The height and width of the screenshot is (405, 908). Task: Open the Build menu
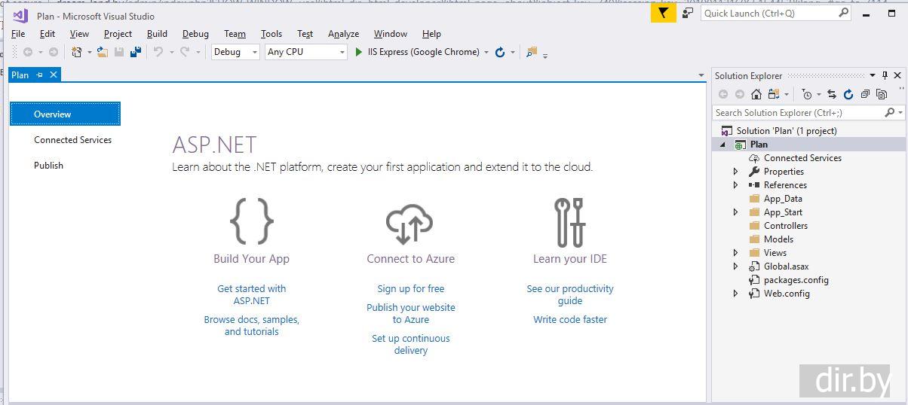157,34
